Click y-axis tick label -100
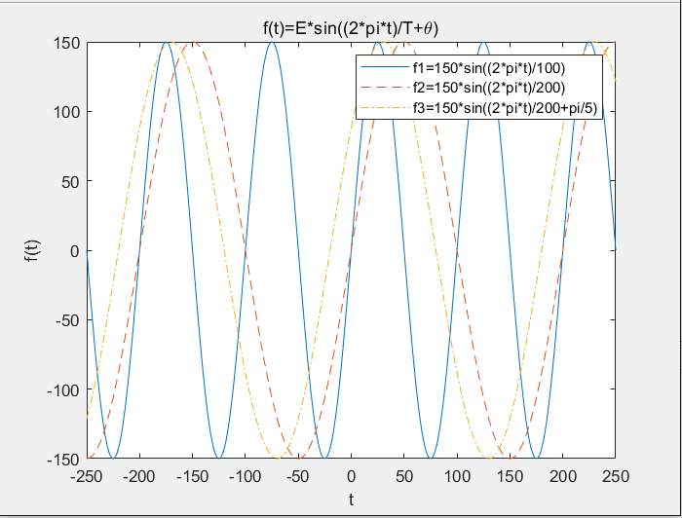This screenshot has width=682, height=518. pyautogui.click(x=63, y=390)
